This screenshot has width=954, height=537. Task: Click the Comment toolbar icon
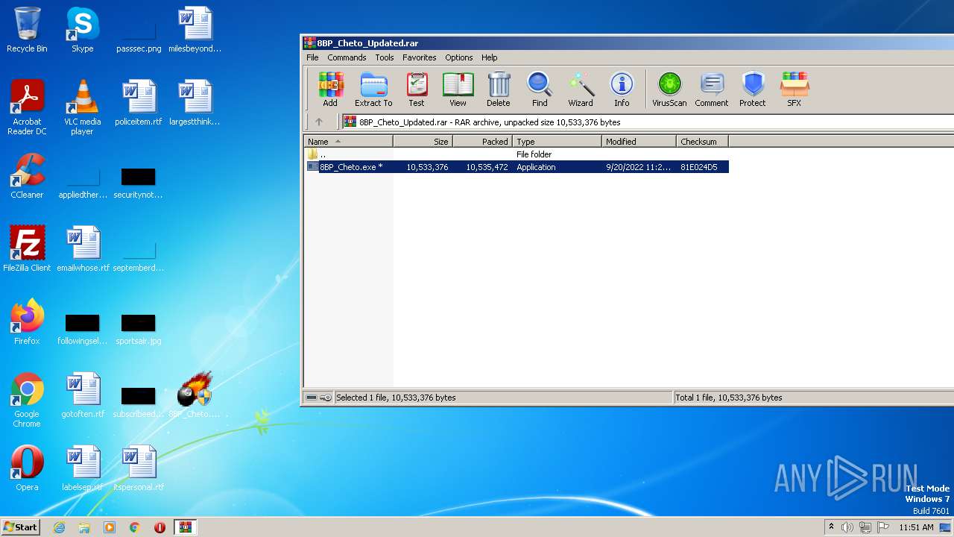712,89
